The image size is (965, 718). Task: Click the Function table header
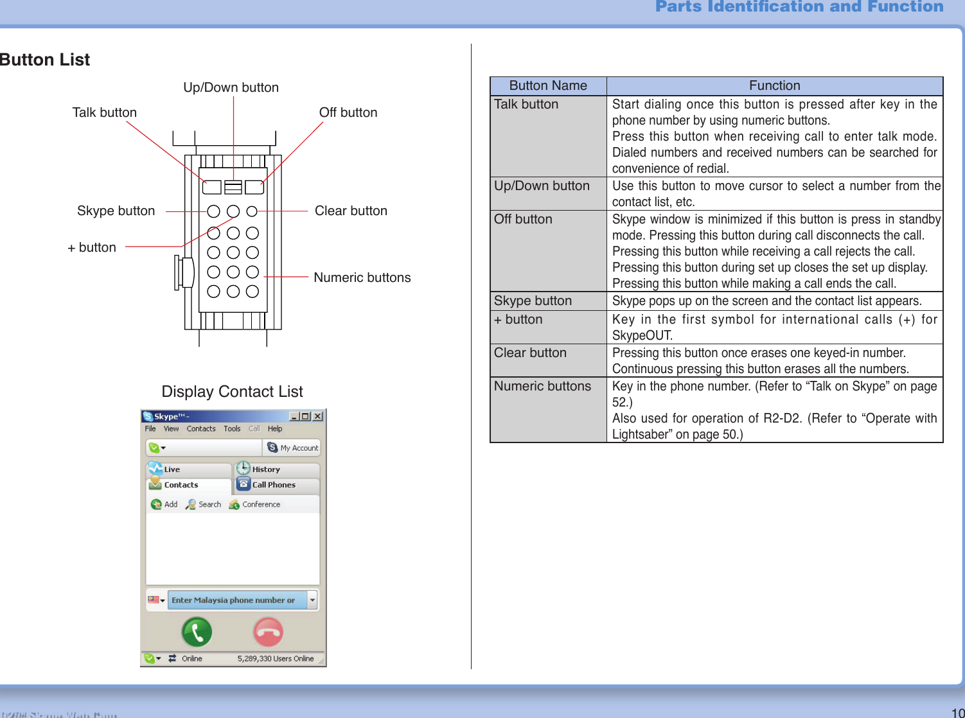[775, 85]
